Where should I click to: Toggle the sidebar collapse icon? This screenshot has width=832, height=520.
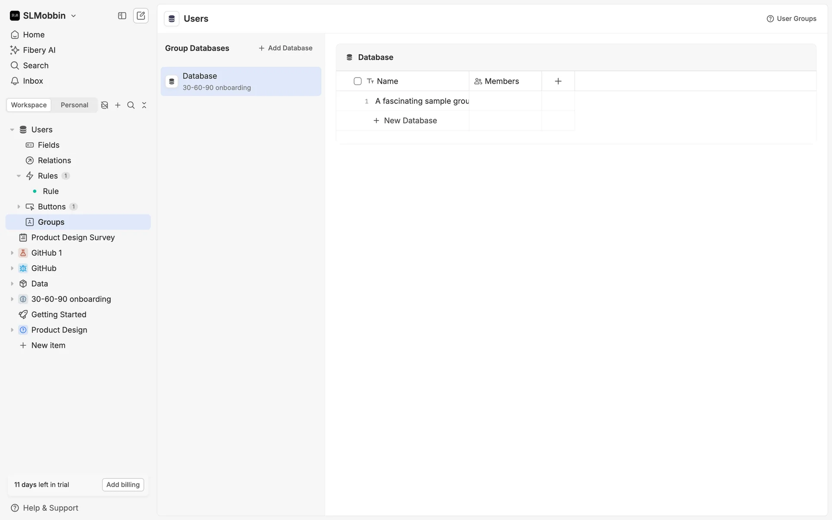tap(122, 16)
